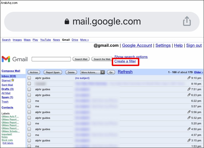The width and height of the screenshot is (204, 148).
Task: Open Play in the top navigation bar
Action: 35,40
